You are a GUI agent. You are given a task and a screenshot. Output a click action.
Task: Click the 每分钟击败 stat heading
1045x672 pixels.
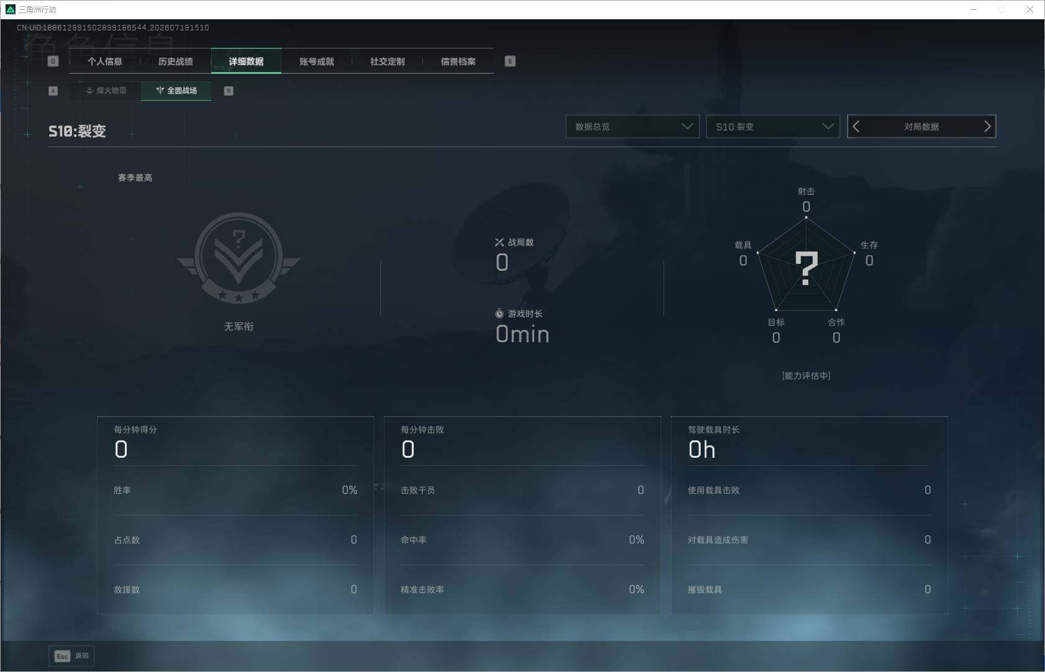422,430
